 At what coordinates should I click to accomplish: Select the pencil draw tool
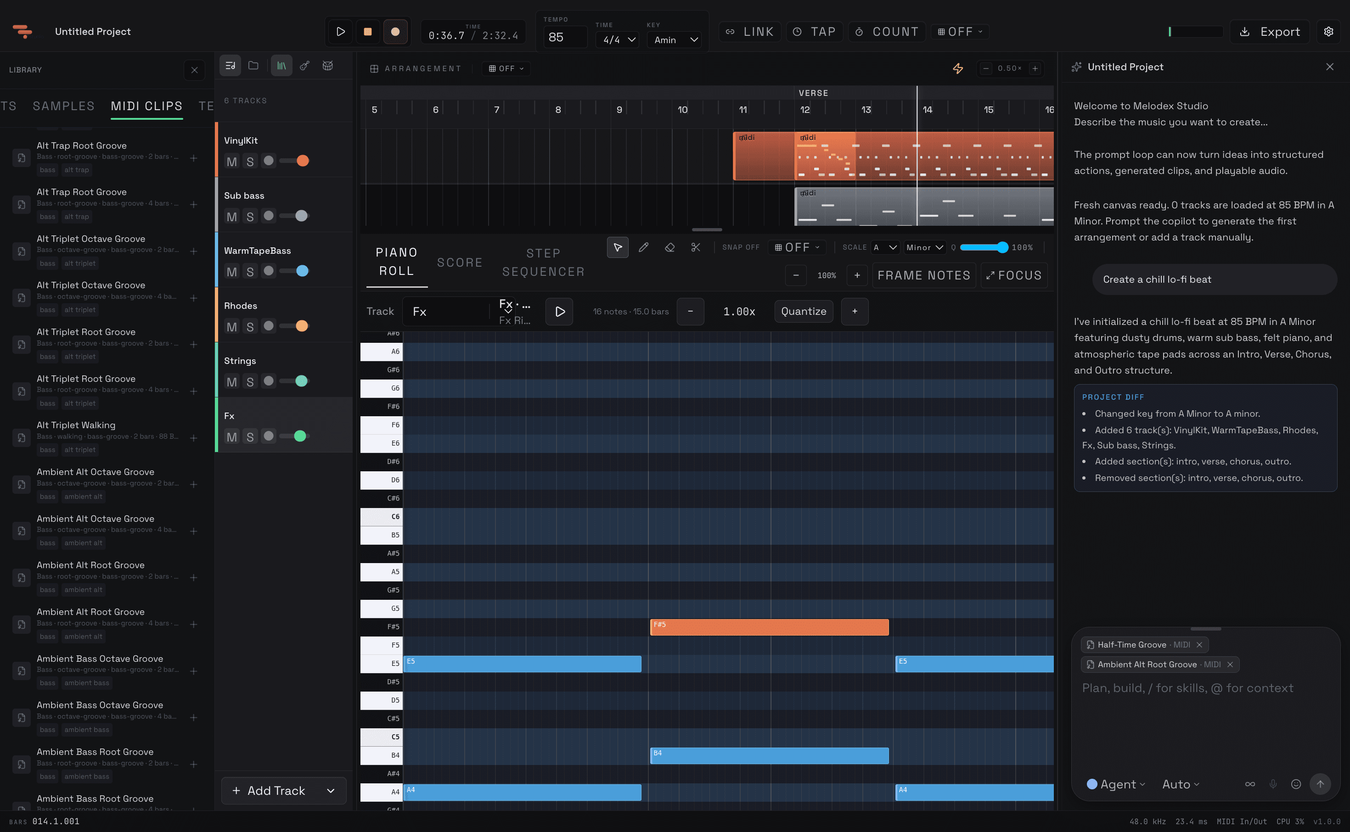(x=644, y=248)
